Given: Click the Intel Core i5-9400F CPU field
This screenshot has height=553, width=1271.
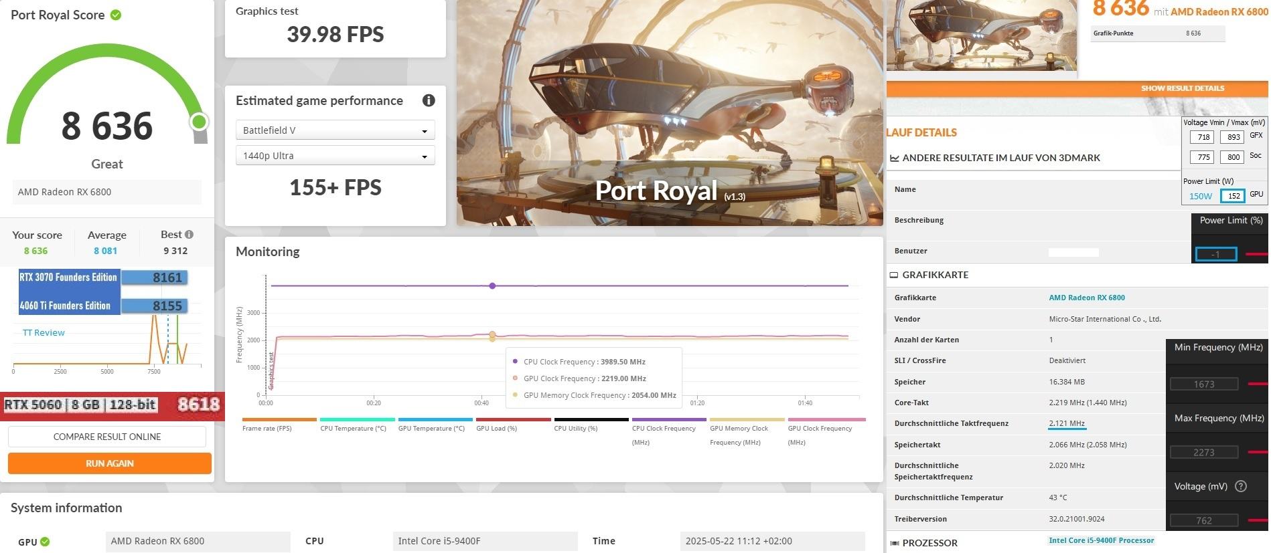Looking at the screenshot, I should click(485, 541).
